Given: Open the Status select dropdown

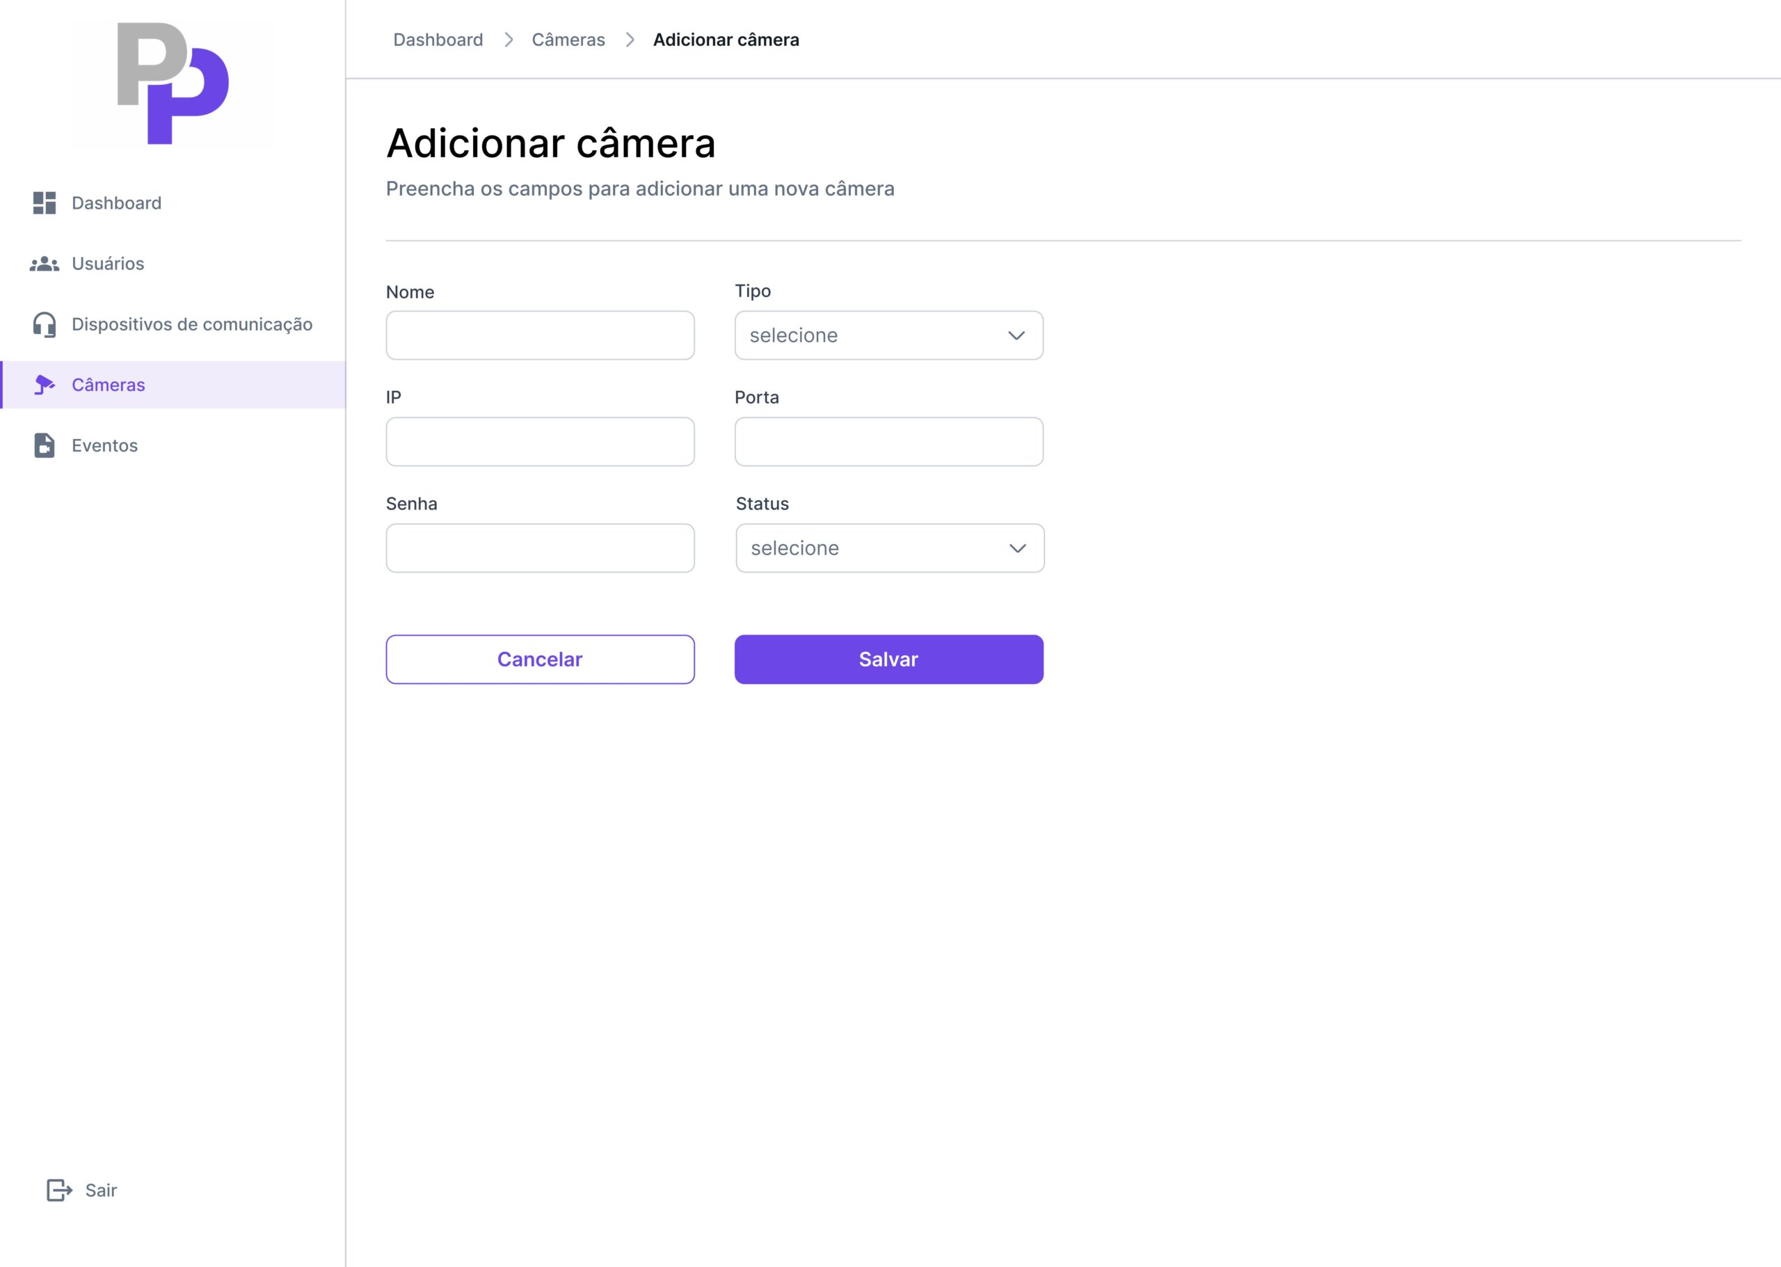Looking at the screenshot, I should click(x=889, y=548).
